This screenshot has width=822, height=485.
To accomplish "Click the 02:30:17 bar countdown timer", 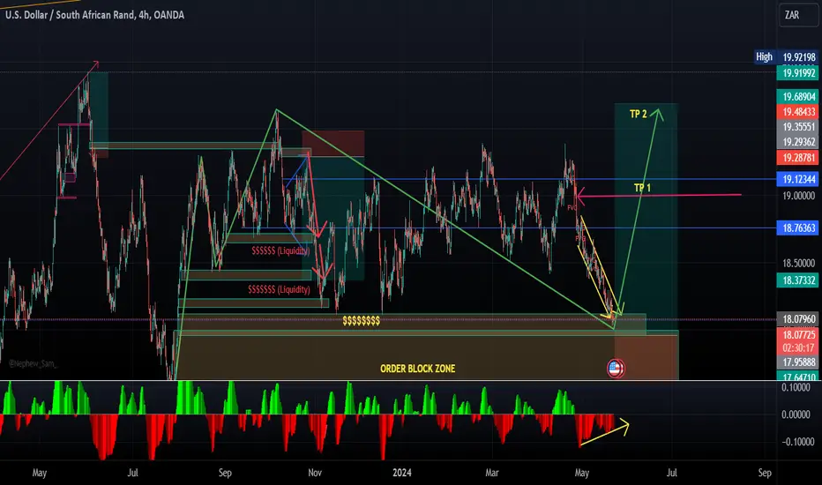I will (x=798, y=347).
